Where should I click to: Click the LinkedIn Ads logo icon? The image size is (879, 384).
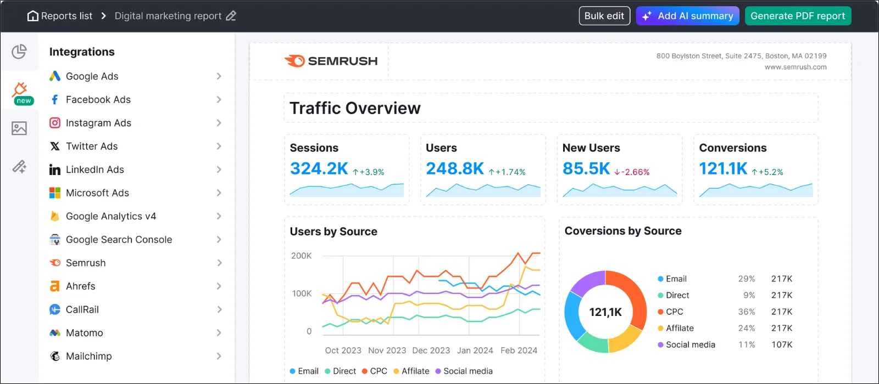click(x=55, y=170)
